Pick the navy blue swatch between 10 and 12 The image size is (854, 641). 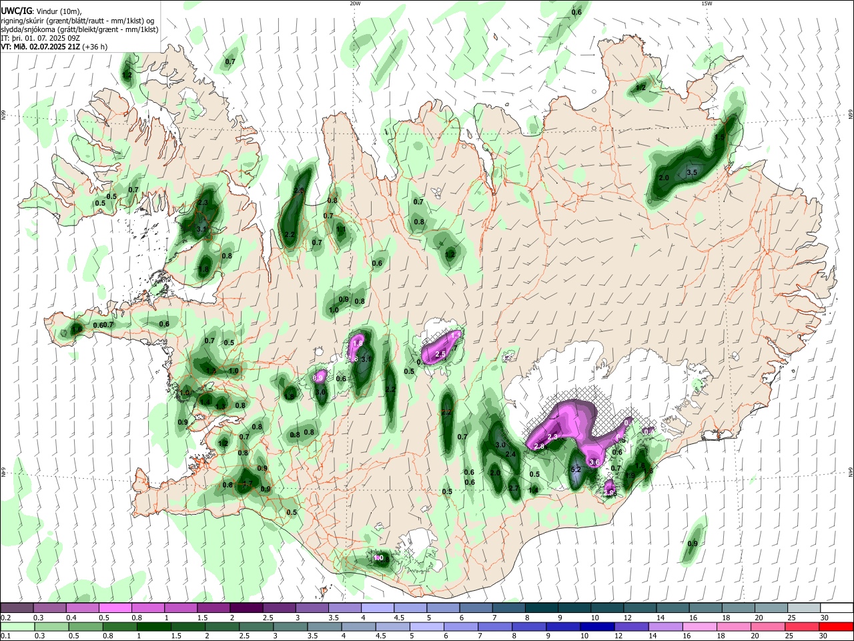(x=597, y=626)
